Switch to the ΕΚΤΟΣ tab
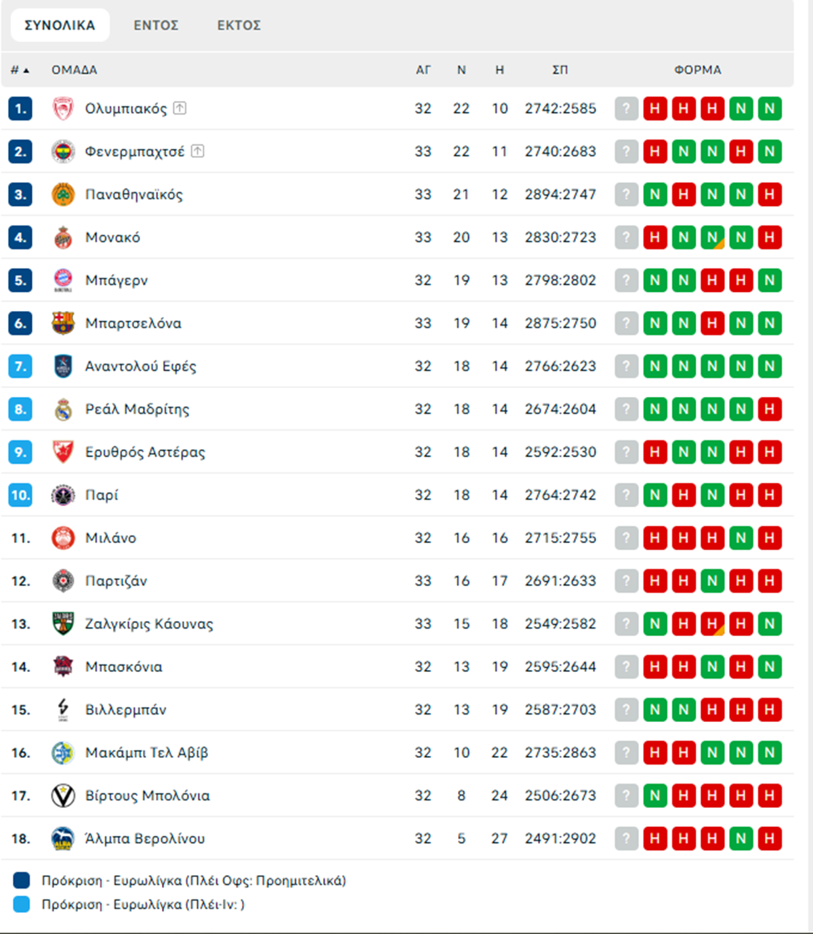Image resolution: width=813 pixels, height=934 pixels. 238,26
